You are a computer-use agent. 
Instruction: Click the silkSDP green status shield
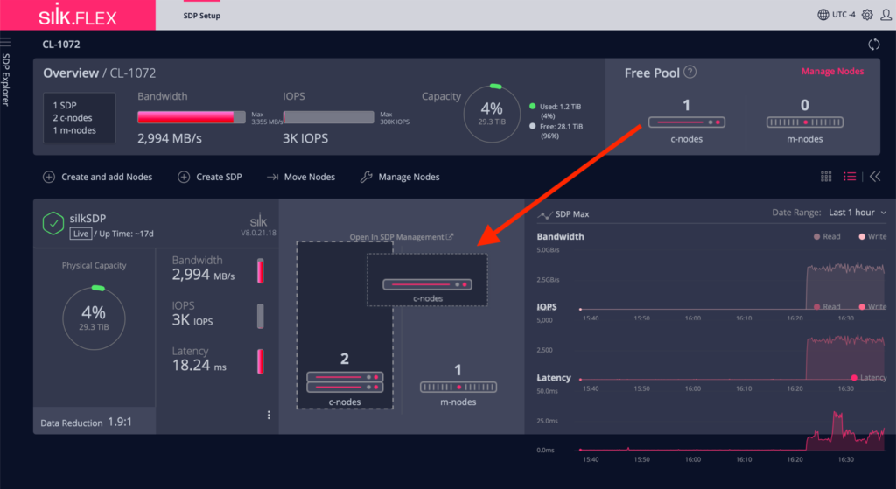click(53, 223)
